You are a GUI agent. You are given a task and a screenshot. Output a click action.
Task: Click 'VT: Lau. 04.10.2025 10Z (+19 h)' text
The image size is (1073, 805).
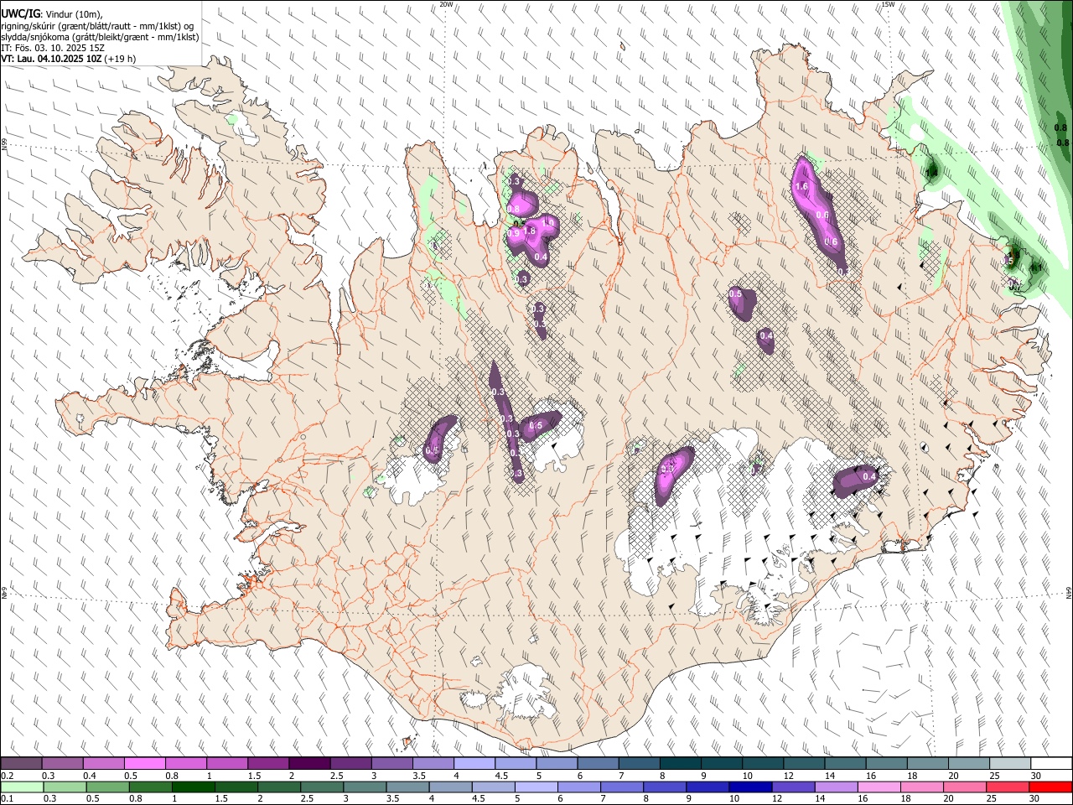click(69, 60)
